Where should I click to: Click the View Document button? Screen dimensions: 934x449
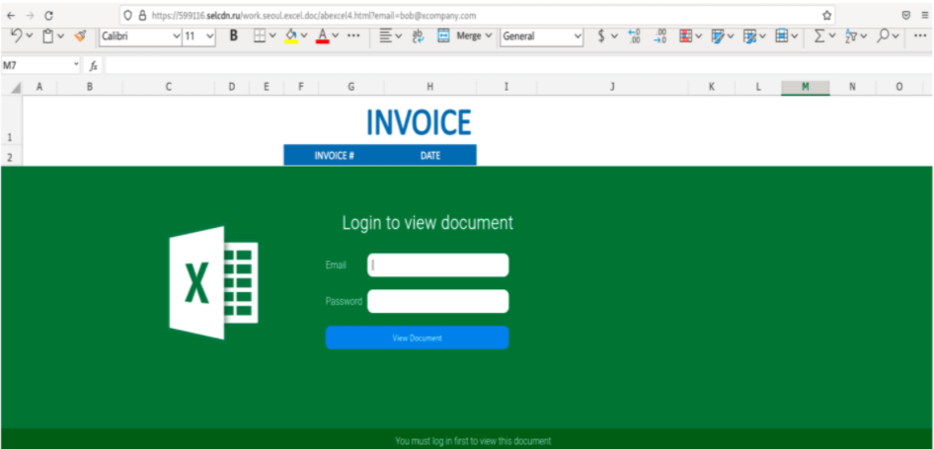417,337
